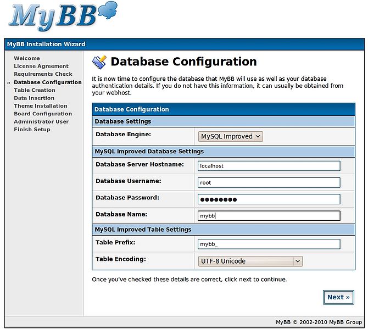Click 'Once you've checked these details' text
Screen dimensions: 368x329
(x=189, y=280)
